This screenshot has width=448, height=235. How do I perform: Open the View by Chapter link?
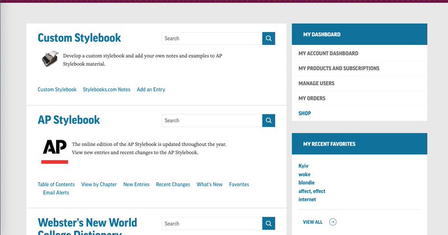[99, 185]
